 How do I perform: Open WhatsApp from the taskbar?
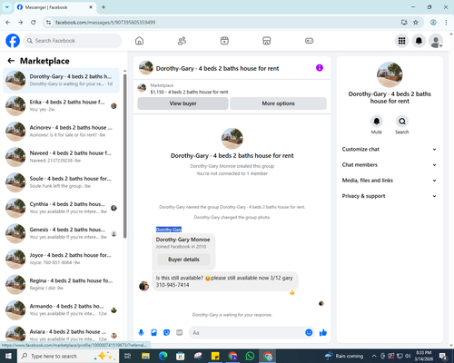click(250, 356)
